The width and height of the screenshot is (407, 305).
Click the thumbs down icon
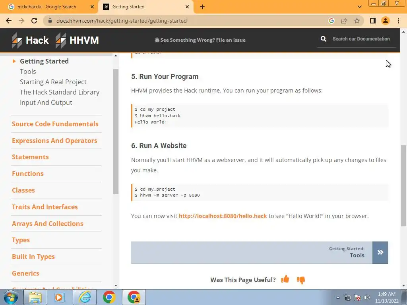coord(301,280)
